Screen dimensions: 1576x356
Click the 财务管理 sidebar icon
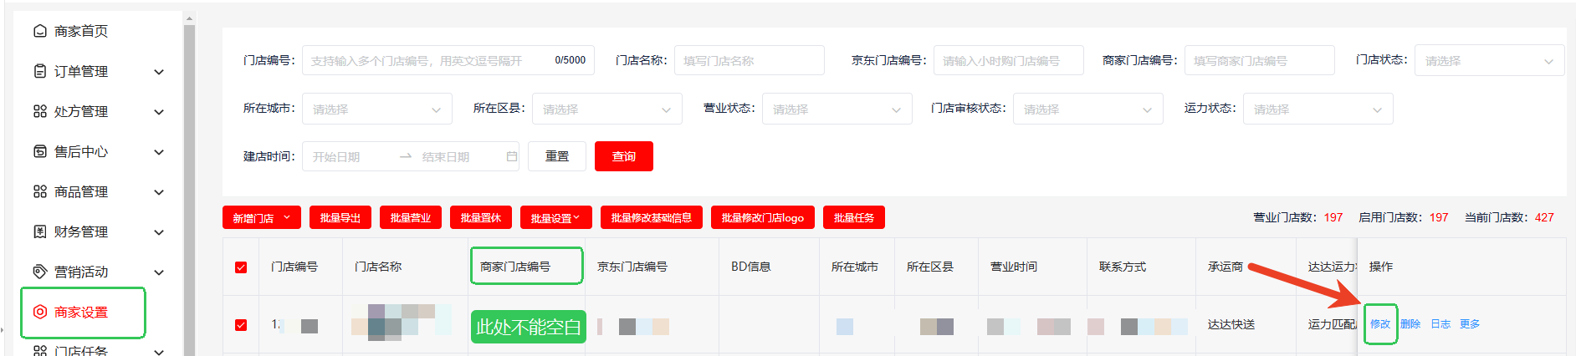click(x=39, y=231)
